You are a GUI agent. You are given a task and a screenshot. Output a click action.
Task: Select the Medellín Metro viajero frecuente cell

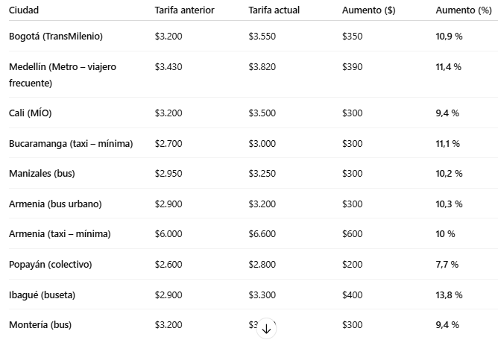(x=63, y=75)
